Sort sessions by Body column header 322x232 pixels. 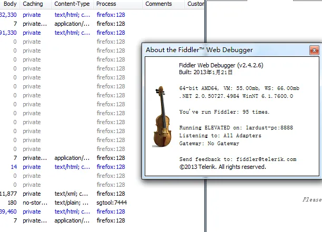coord(10,4)
